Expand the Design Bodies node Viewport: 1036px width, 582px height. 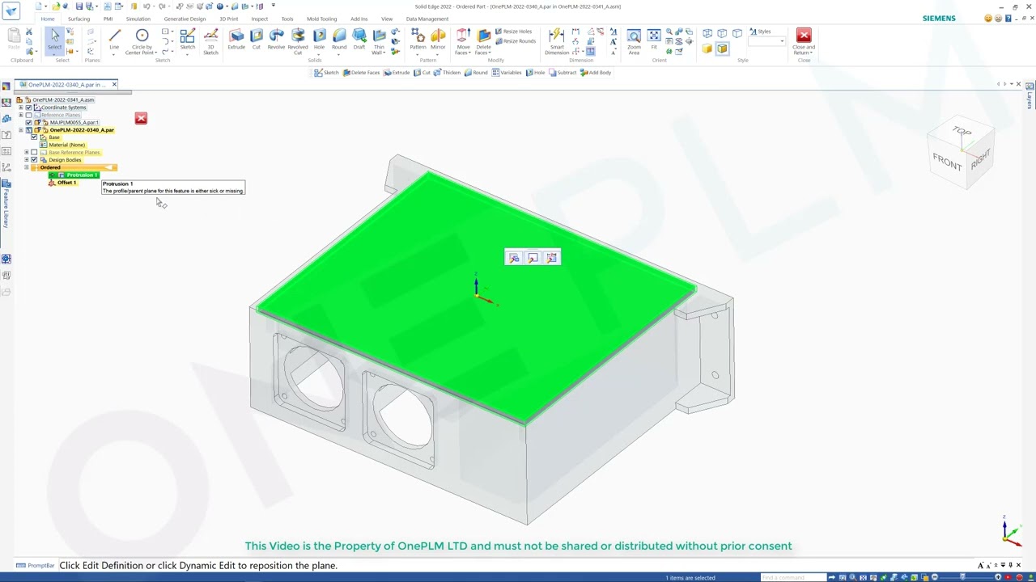(27, 159)
